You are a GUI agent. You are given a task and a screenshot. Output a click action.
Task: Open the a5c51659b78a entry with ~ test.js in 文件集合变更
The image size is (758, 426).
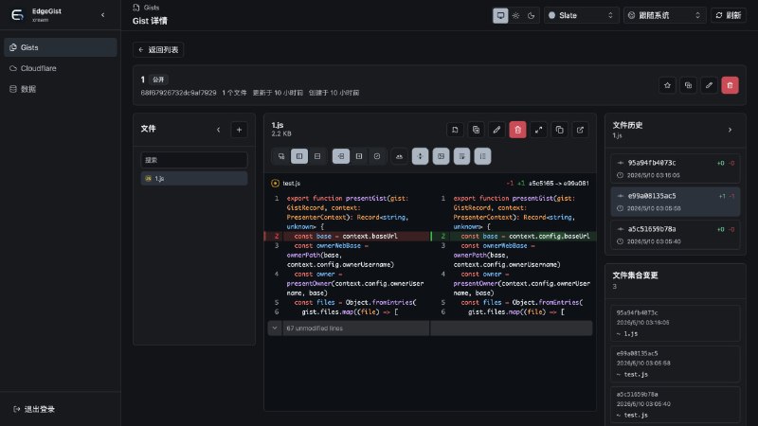pos(676,405)
